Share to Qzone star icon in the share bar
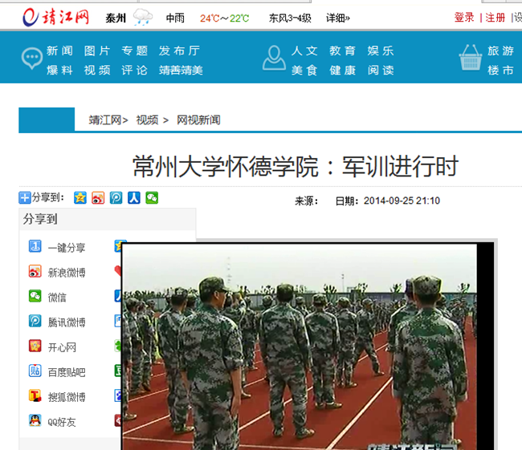The width and height of the screenshot is (522, 450). click(x=80, y=198)
